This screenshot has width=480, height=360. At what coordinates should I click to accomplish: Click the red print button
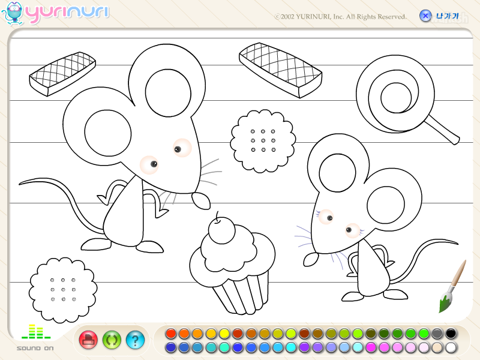pyautogui.click(x=88, y=340)
